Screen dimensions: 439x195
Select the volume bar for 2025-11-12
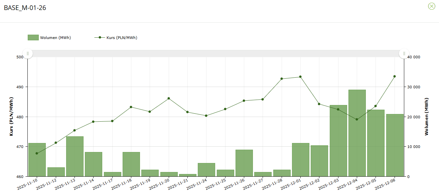[x=56, y=172]
